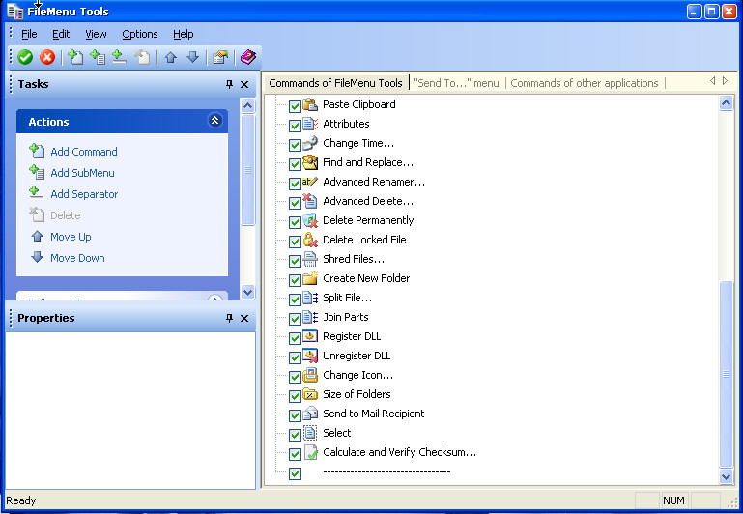This screenshot has height=514, width=743.
Task: Click the Attributes command icon
Action: coord(310,124)
